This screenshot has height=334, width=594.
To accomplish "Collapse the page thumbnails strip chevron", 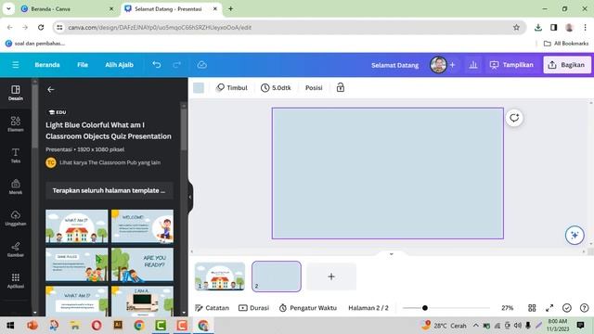I will coord(392,253).
